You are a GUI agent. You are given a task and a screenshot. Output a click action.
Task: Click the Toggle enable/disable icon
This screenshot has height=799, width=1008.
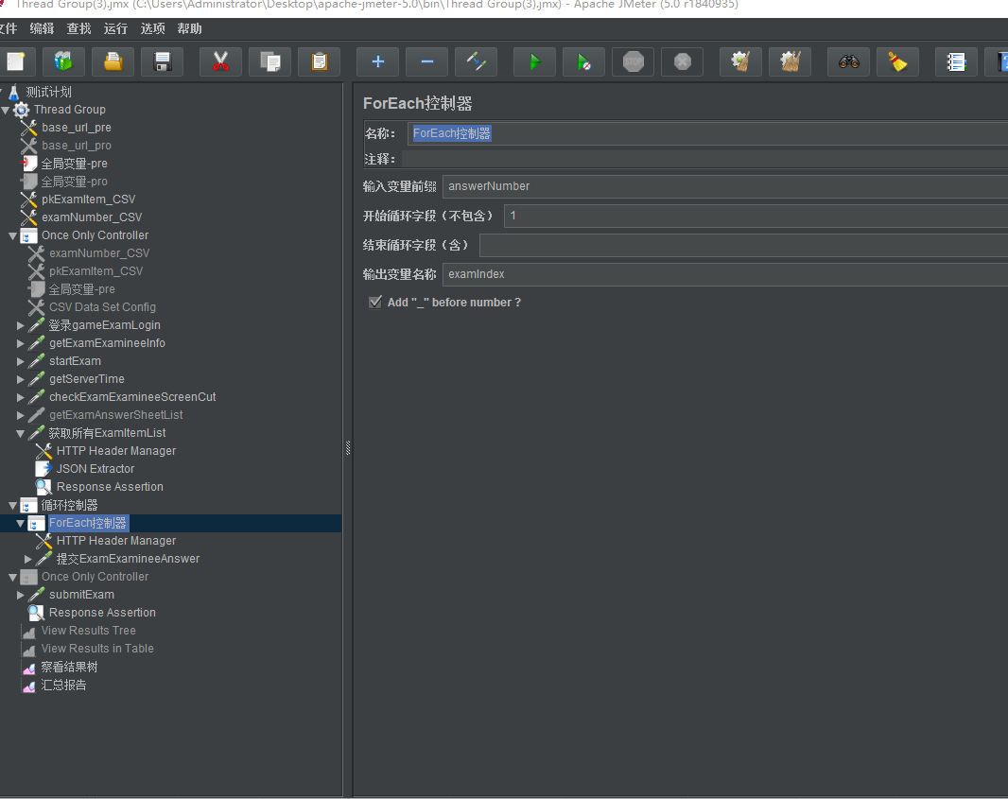(477, 61)
